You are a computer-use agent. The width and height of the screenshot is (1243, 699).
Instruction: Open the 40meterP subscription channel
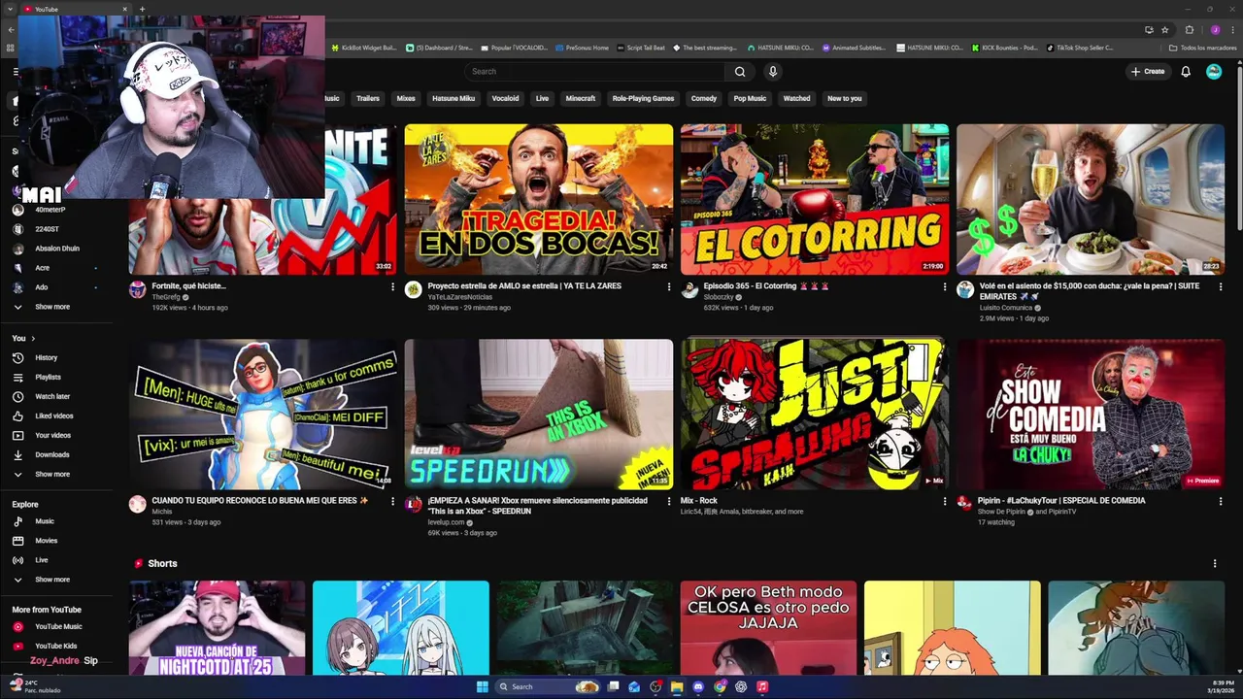tap(50, 210)
